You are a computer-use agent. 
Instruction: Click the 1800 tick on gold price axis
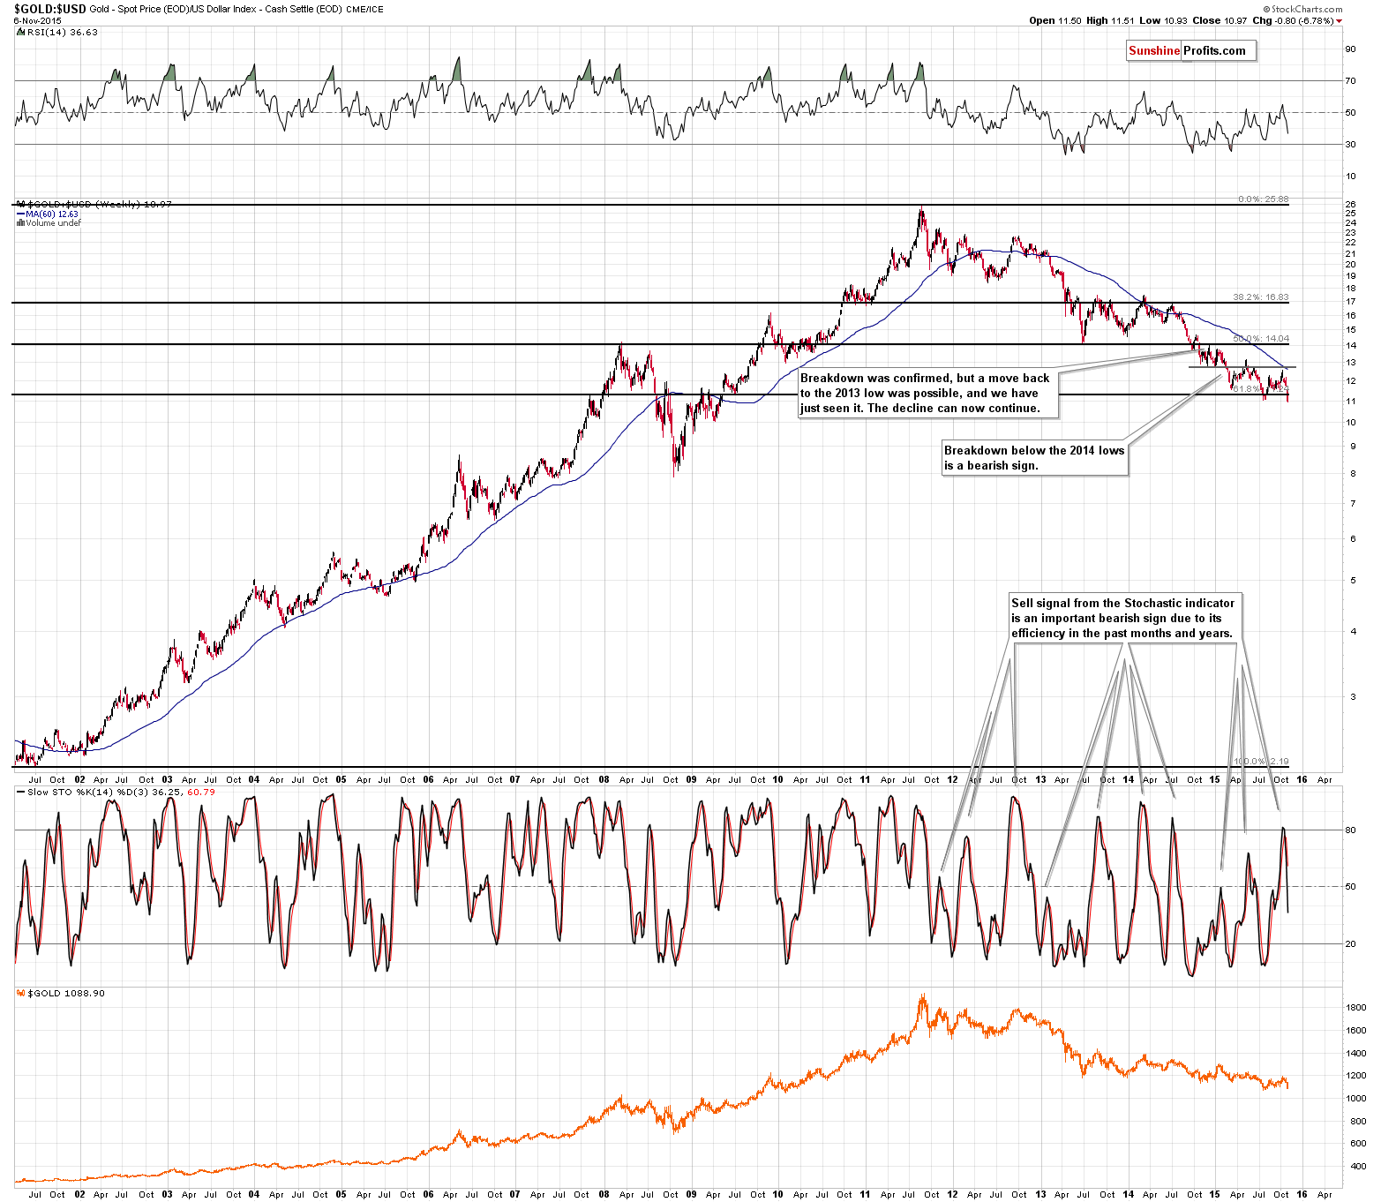coord(1356,1007)
